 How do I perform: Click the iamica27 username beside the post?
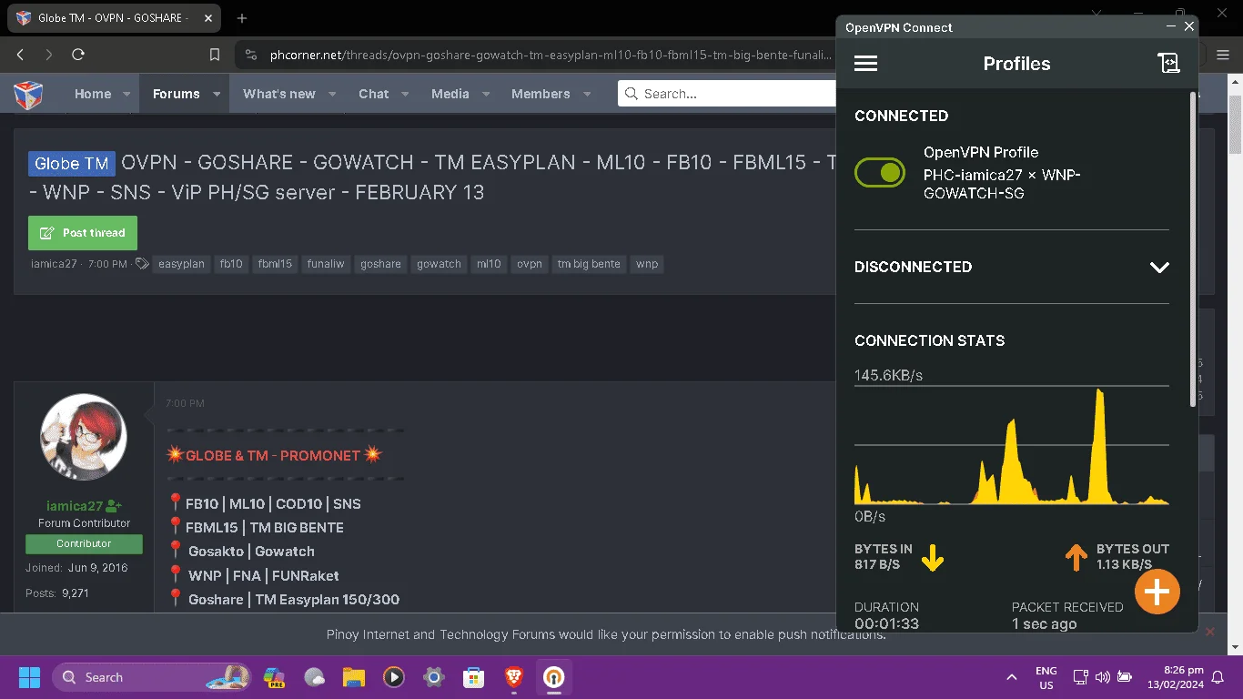[x=75, y=506]
